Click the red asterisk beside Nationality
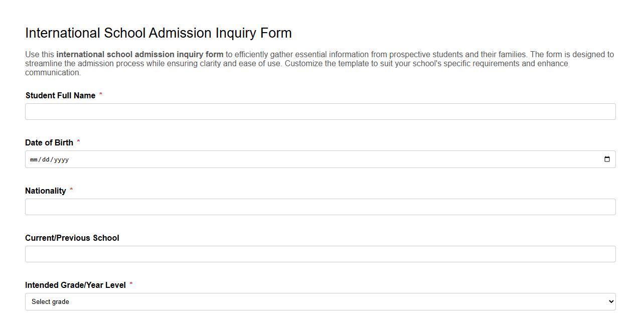641x326 pixels. 71,191
